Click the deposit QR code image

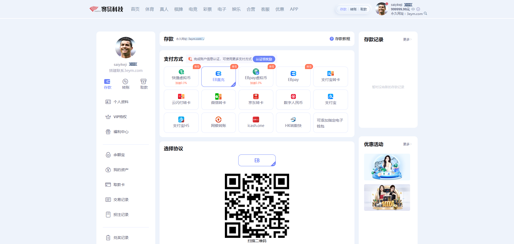(x=257, y=206)
